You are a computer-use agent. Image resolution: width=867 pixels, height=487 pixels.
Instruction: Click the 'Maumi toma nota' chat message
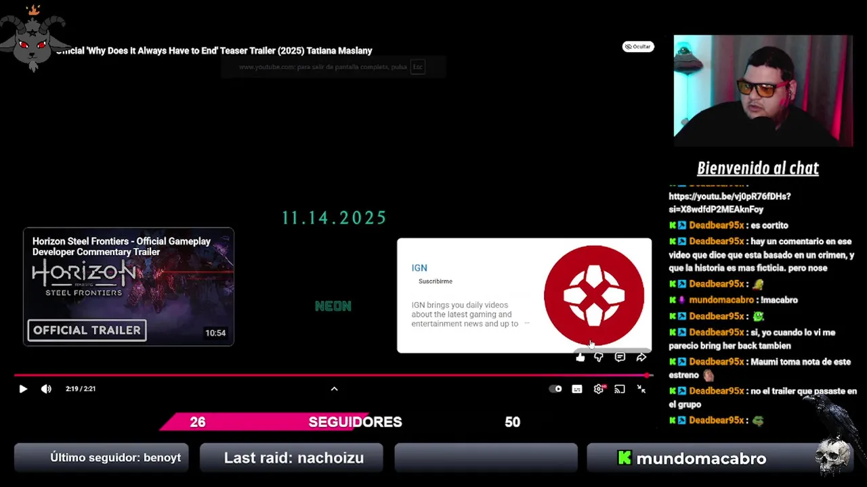760,369
